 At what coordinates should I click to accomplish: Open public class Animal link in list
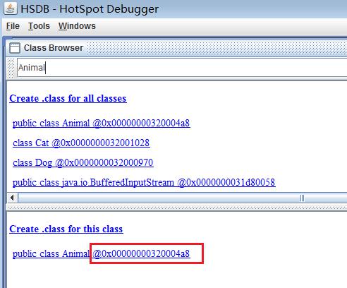click(x=102, y=123)
